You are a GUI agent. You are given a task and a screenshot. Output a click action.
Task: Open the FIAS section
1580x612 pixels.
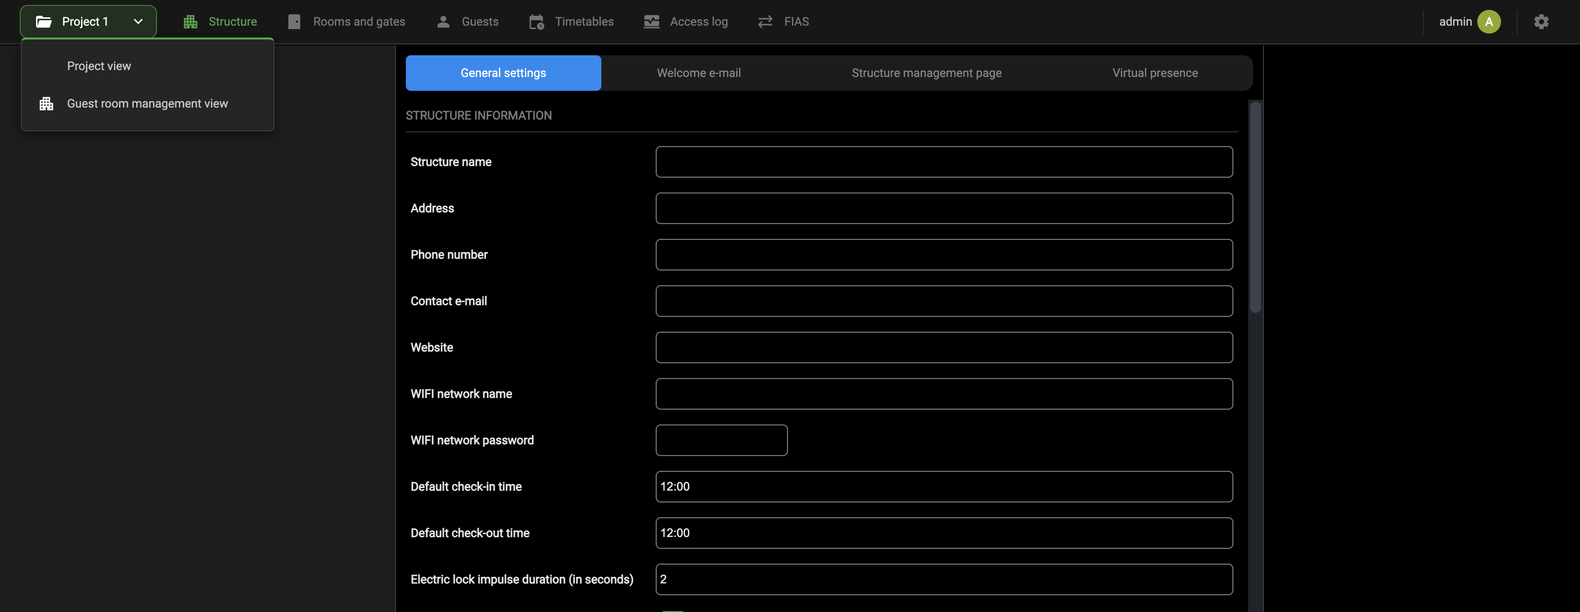pyautogui.click(x=784, y=21)
